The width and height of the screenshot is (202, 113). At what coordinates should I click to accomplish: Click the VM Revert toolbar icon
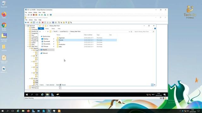point(48,15)
